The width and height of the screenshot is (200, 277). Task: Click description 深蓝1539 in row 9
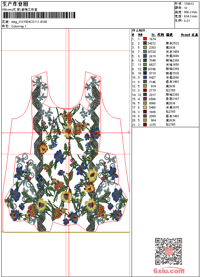click(172, 73)
